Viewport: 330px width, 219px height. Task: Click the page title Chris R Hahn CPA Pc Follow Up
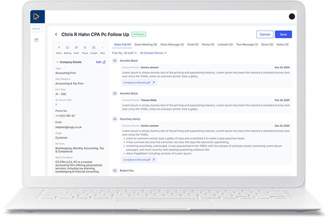coord(95,35)
